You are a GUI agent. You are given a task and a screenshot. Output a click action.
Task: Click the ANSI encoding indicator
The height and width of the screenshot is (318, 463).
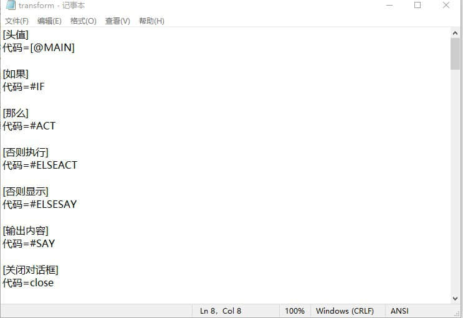point(400,311)
